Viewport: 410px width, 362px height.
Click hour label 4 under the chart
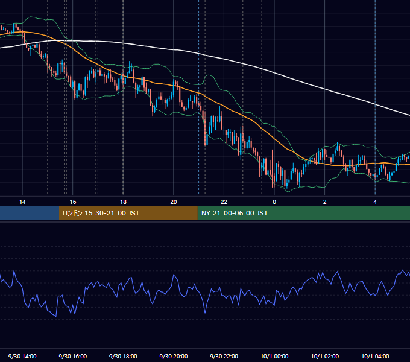point(375,202)
